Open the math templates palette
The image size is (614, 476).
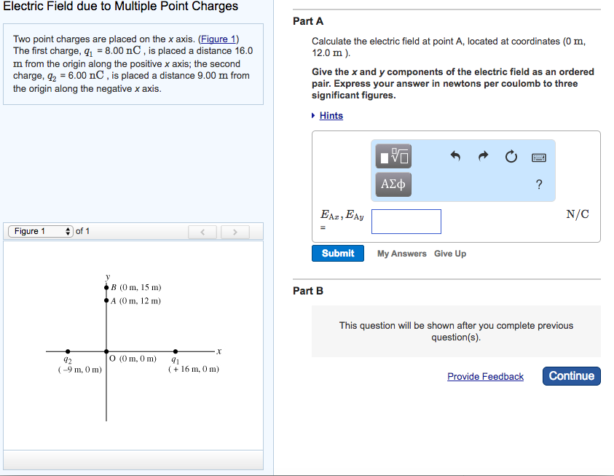(392, 155)
